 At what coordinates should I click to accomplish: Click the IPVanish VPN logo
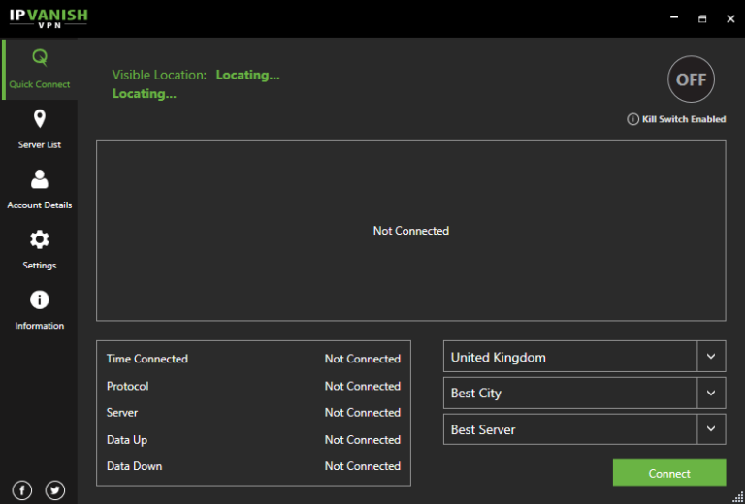click(x=49, y=18)
